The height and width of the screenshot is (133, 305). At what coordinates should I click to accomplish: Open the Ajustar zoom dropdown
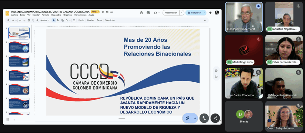coord(45,20)
